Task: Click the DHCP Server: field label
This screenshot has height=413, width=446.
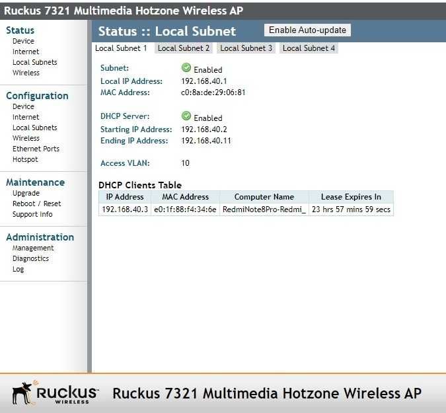Action: 125,116
